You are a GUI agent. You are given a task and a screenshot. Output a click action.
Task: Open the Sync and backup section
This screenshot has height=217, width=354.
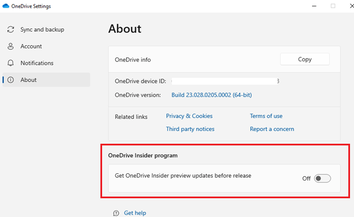click(47, 30)
